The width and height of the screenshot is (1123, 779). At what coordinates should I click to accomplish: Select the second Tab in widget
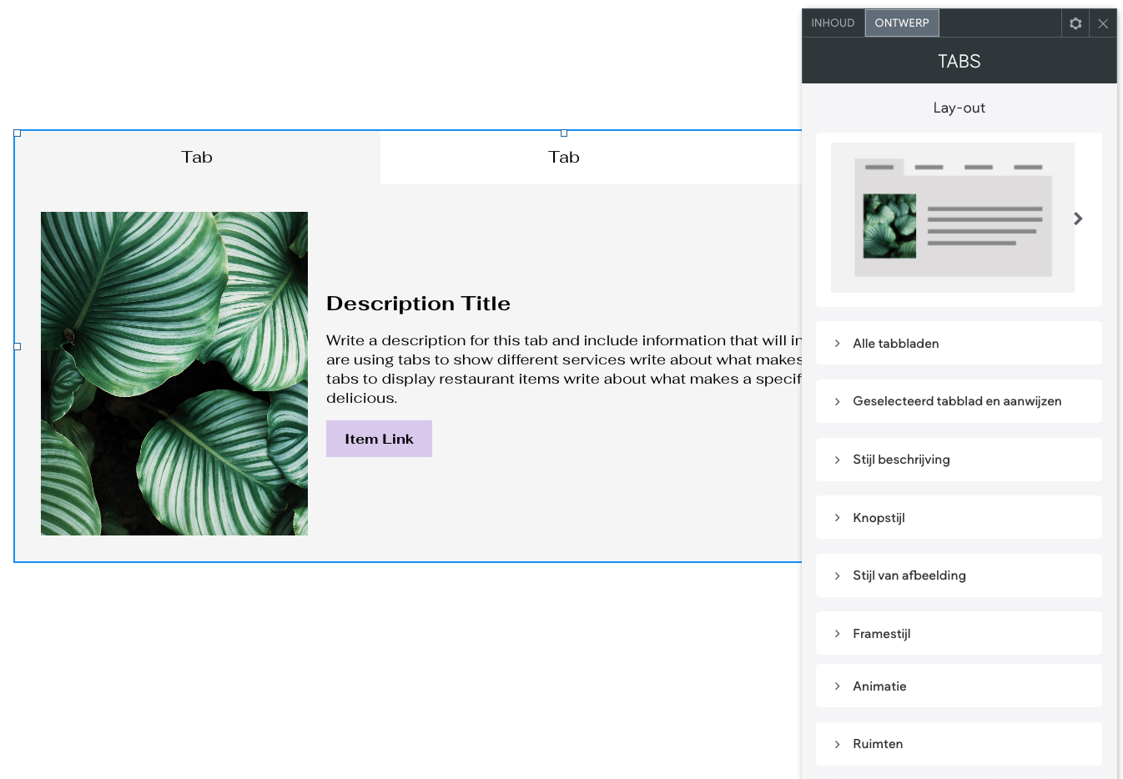coord(564,158)
